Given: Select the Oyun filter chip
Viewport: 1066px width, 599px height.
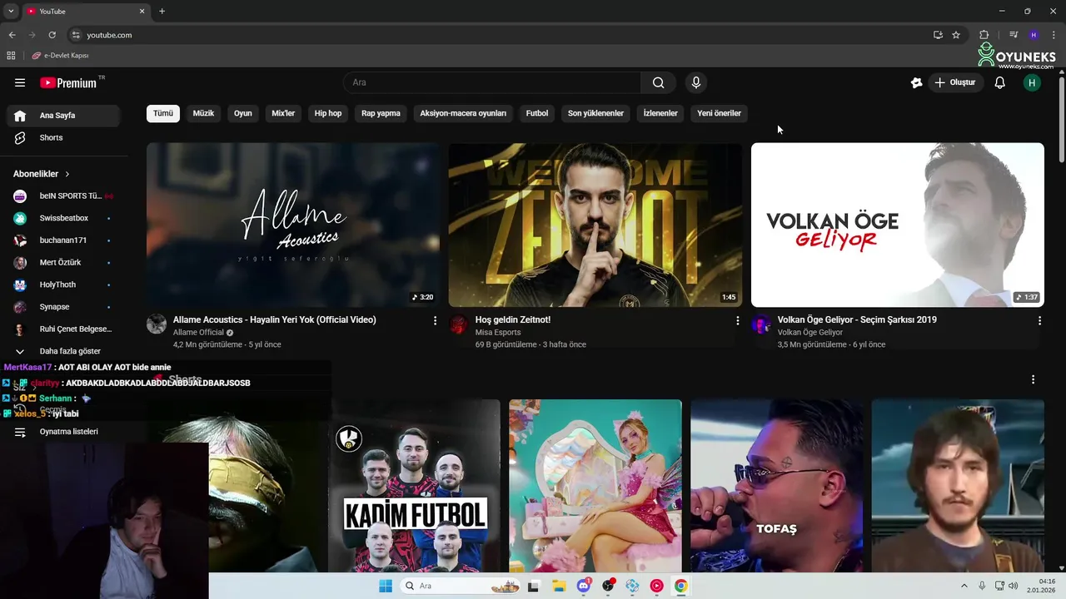Looking at the screenshot, I should click(243, 113).
